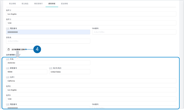Focus the upper 住所3 field above 会社名
This screenshot has height=110, width=184.
[91, 23]
